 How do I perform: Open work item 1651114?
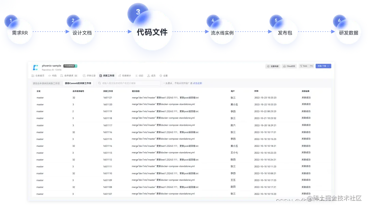coord(107,146)
